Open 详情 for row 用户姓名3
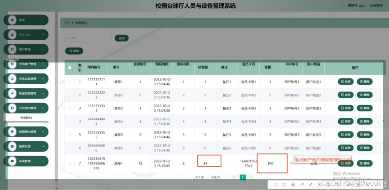This screenshot has width=389, height=190. point(346,108)
